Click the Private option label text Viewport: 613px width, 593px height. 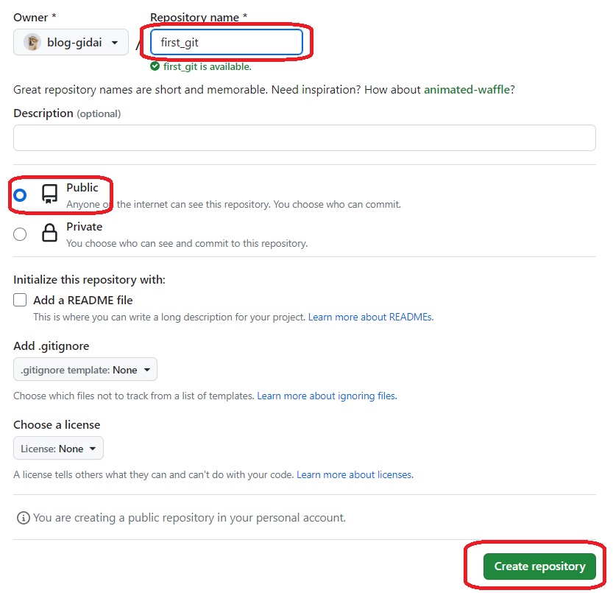(85, 227)
